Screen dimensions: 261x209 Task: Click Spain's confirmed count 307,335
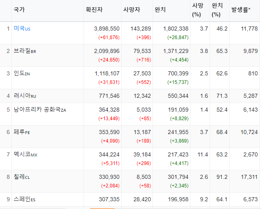(x=109, y=199)
